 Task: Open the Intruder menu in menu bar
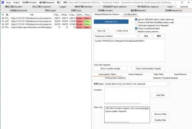(29, 2)
